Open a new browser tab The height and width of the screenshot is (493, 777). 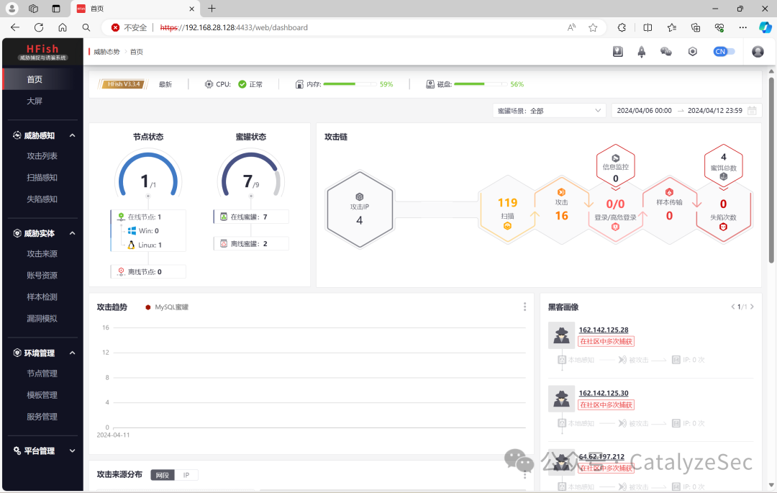pyautogui.click(x=212, y=9)
